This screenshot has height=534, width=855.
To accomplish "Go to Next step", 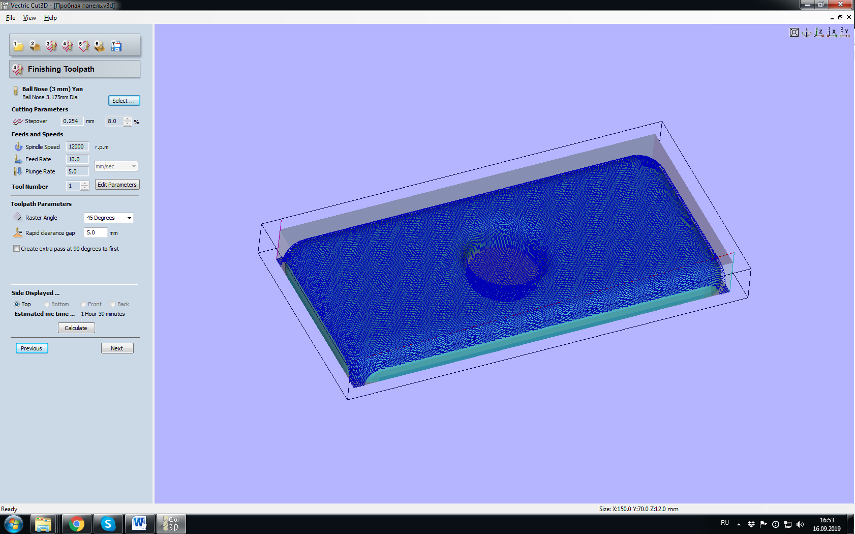I will [117, 348].
